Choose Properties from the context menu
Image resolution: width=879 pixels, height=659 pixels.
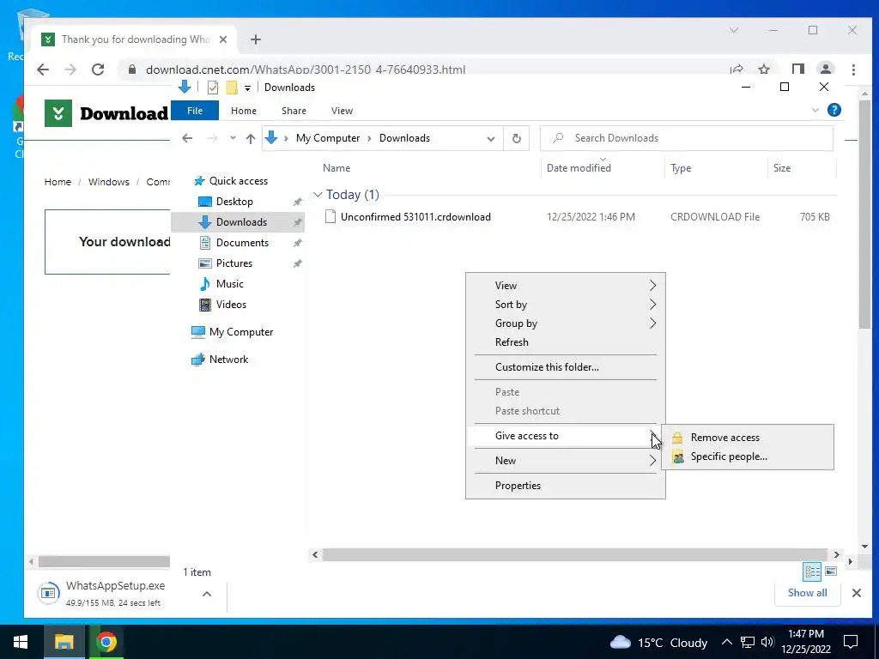click(565, 486)
